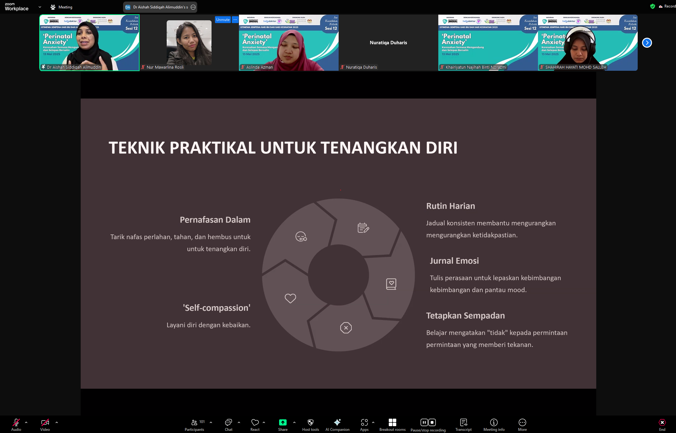Open the Zoom Workplace dropdown arrow
The height and width of the screenshot is (433, 676).
pos(40,7)
